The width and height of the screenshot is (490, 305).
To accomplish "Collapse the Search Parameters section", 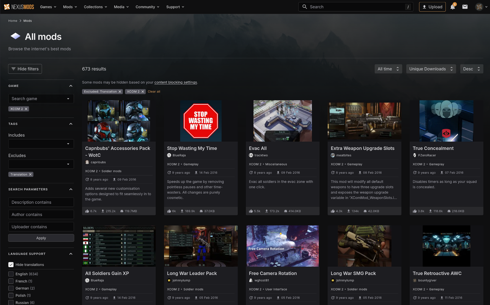I will [x=71, y=189].
